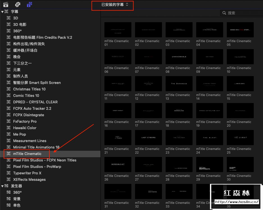Select Pixel Film Studios FCPX Neon Titles
The width and height of the screenshot is (263, 210).
click(x=45, y=160)
